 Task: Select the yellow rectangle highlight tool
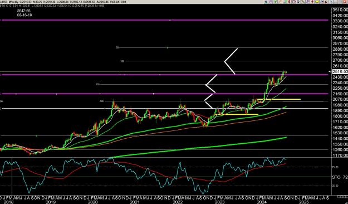(317, 2)
